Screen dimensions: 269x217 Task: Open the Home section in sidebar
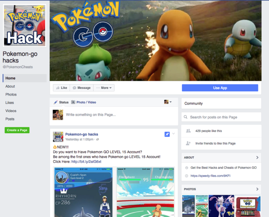(25, 78)
